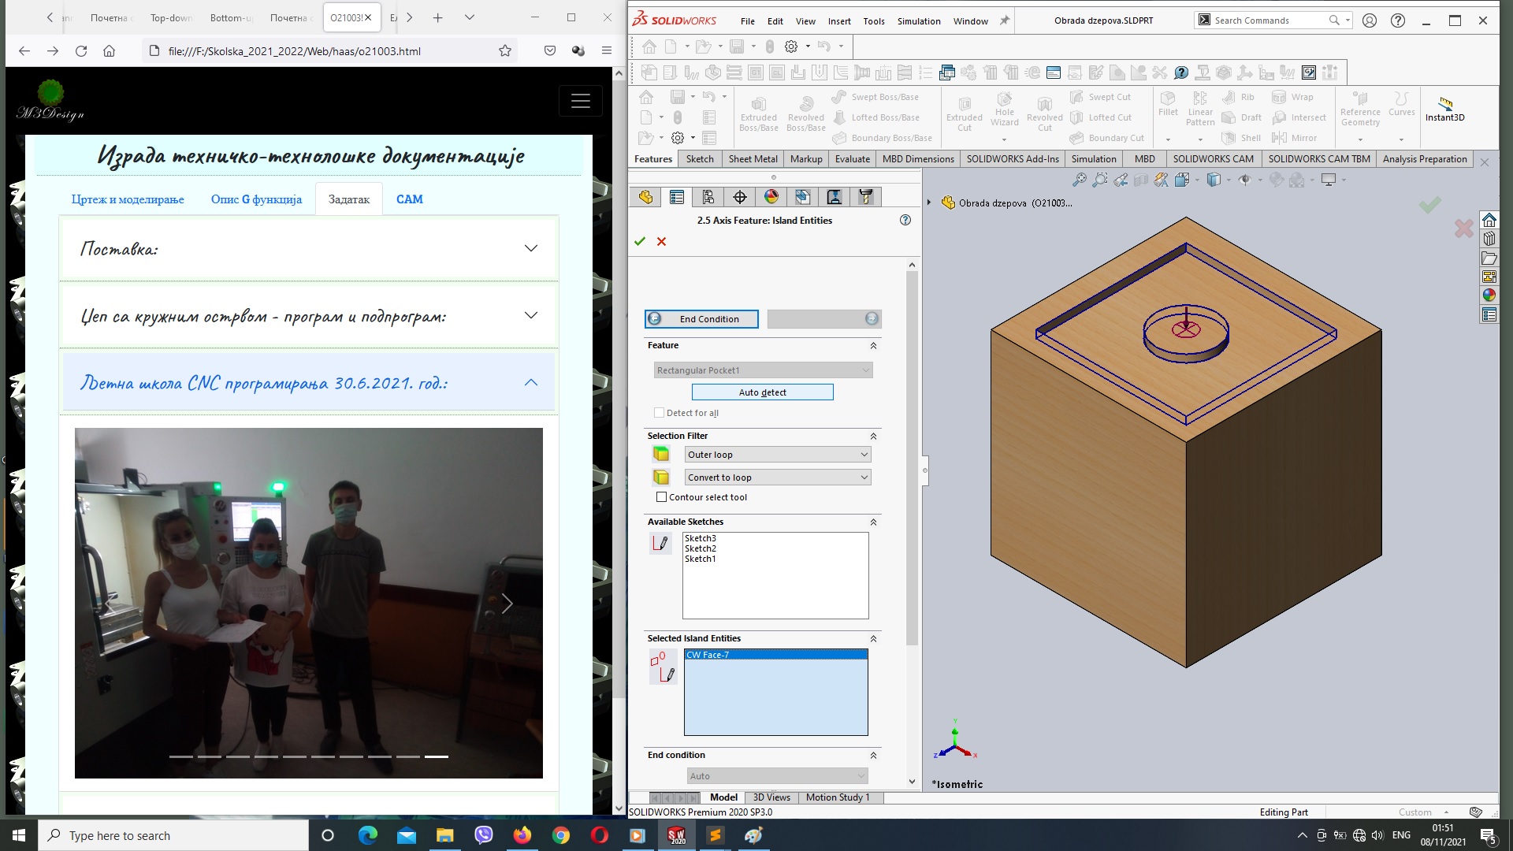Open the DisplayManager color ball tab

pyautogui.click(x=771, y=197)
